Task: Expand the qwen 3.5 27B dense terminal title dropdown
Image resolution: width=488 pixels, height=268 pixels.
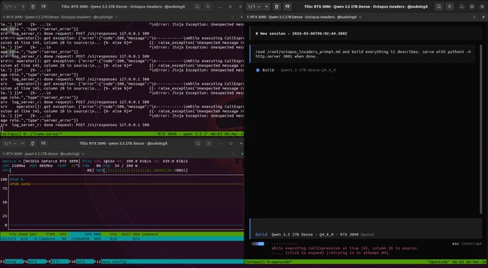Action: (x=83, y=154)
